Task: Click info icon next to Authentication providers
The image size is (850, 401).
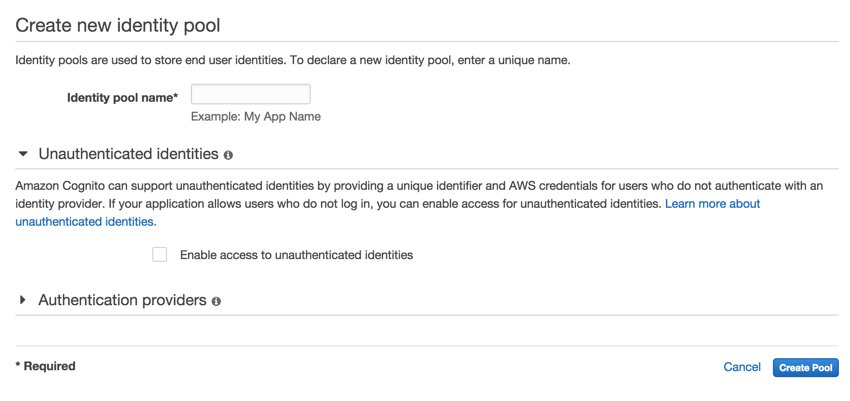Action: (x=216, y=301)
